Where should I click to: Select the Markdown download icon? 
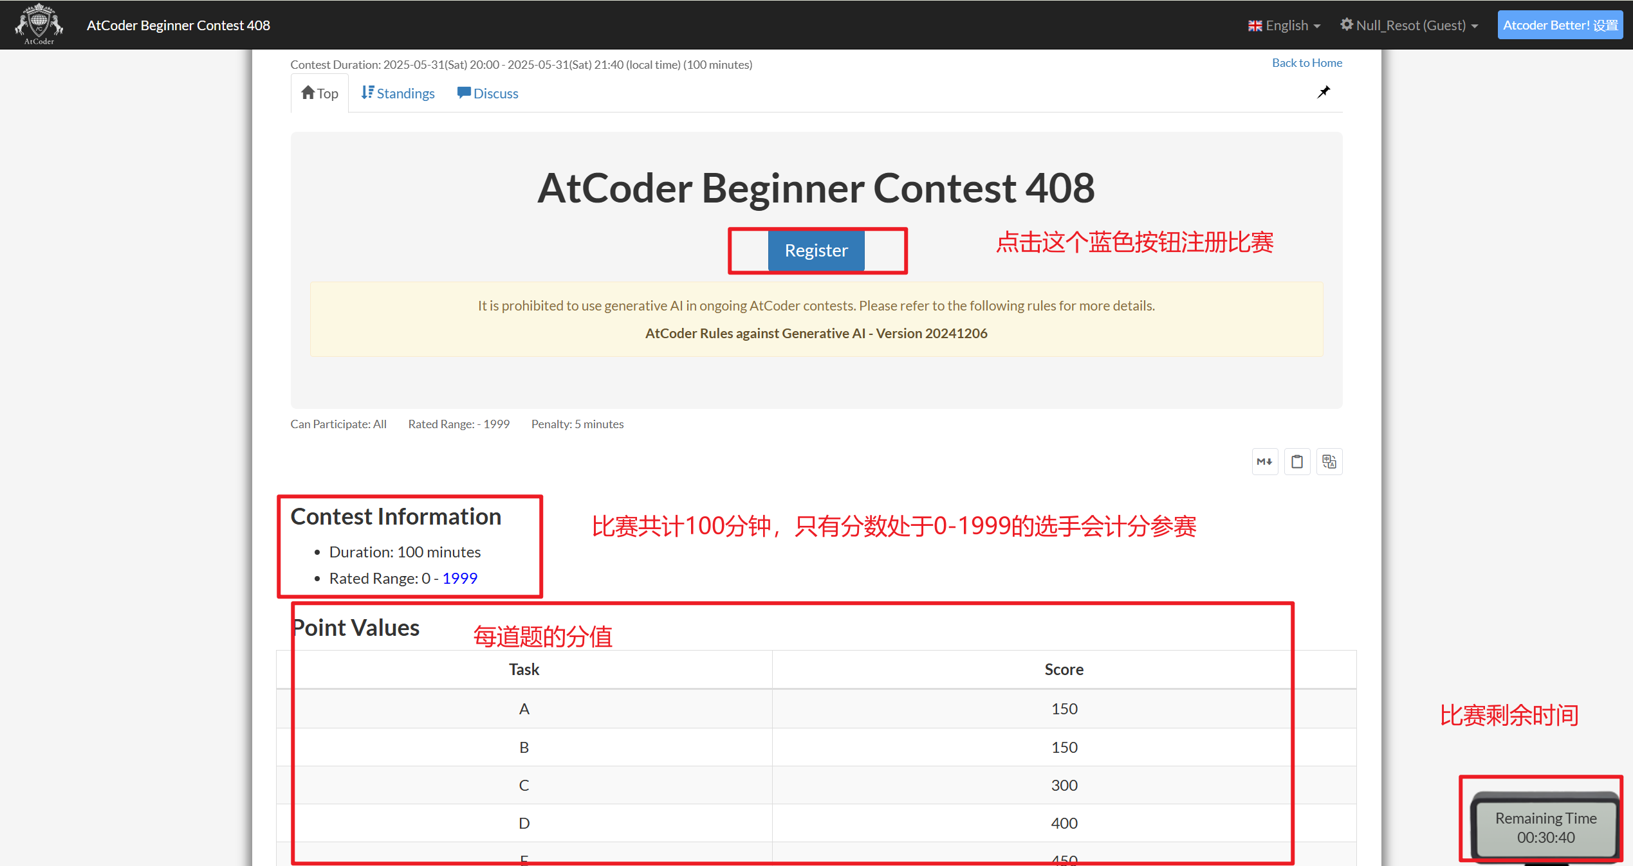[1264, 462]
